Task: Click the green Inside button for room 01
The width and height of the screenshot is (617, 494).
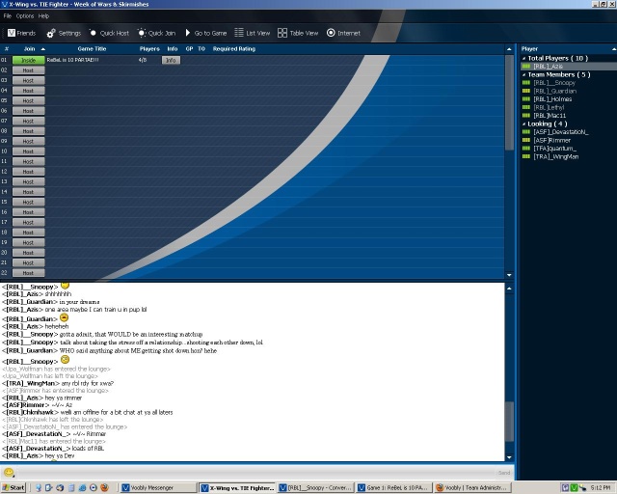Action: tap(28, 60)
